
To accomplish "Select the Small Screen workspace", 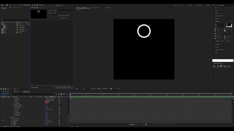I will pyautogui.click(x=199, y=5).
